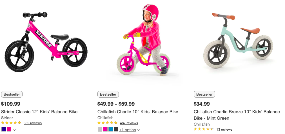Select the navy blue Strider color swatch
The height and width of the screenshot is (134, 285).
(3, 129)
